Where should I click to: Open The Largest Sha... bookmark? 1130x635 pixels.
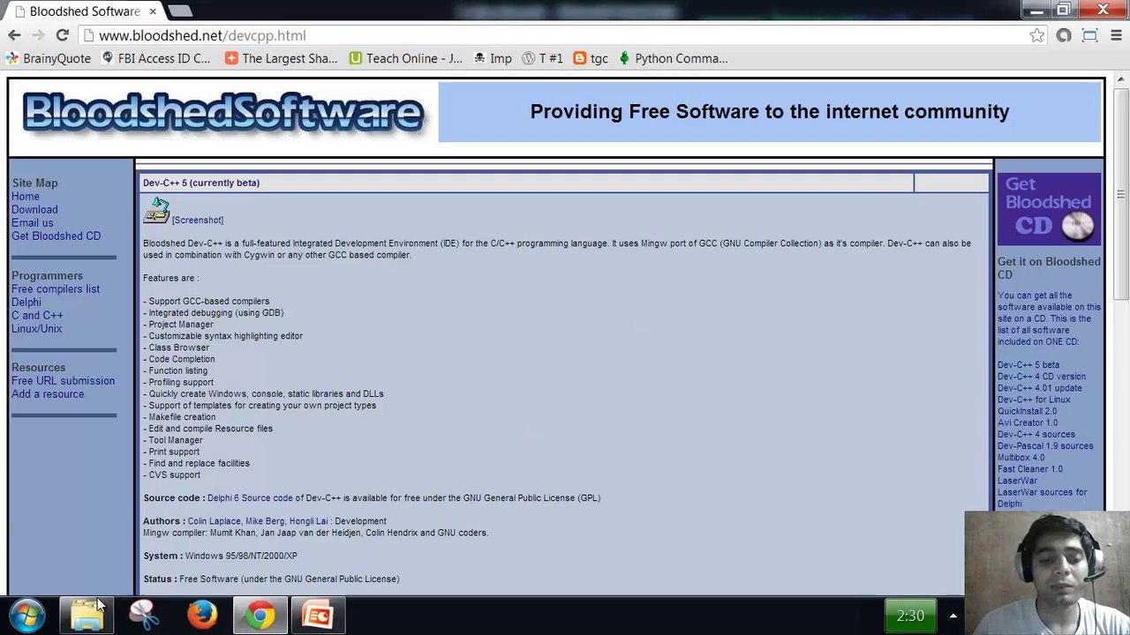pos(282,58)
